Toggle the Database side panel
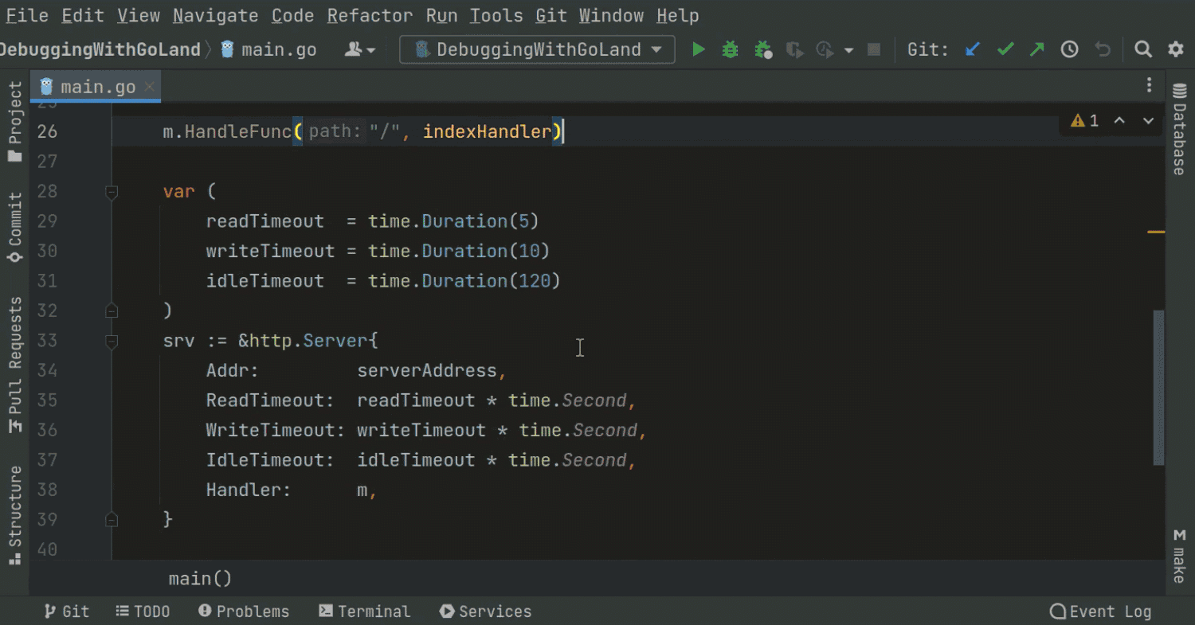Image resolution: width=1195 pixels, height=625 pixels. click(1179, 129)
